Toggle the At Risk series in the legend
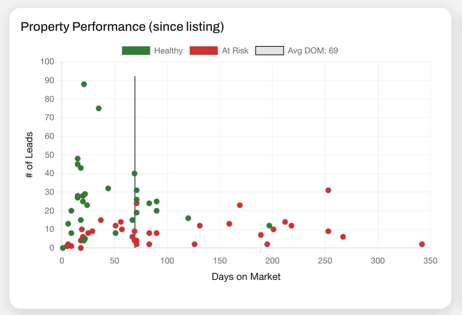Screen dimensions: 462x315 point(235,51)
